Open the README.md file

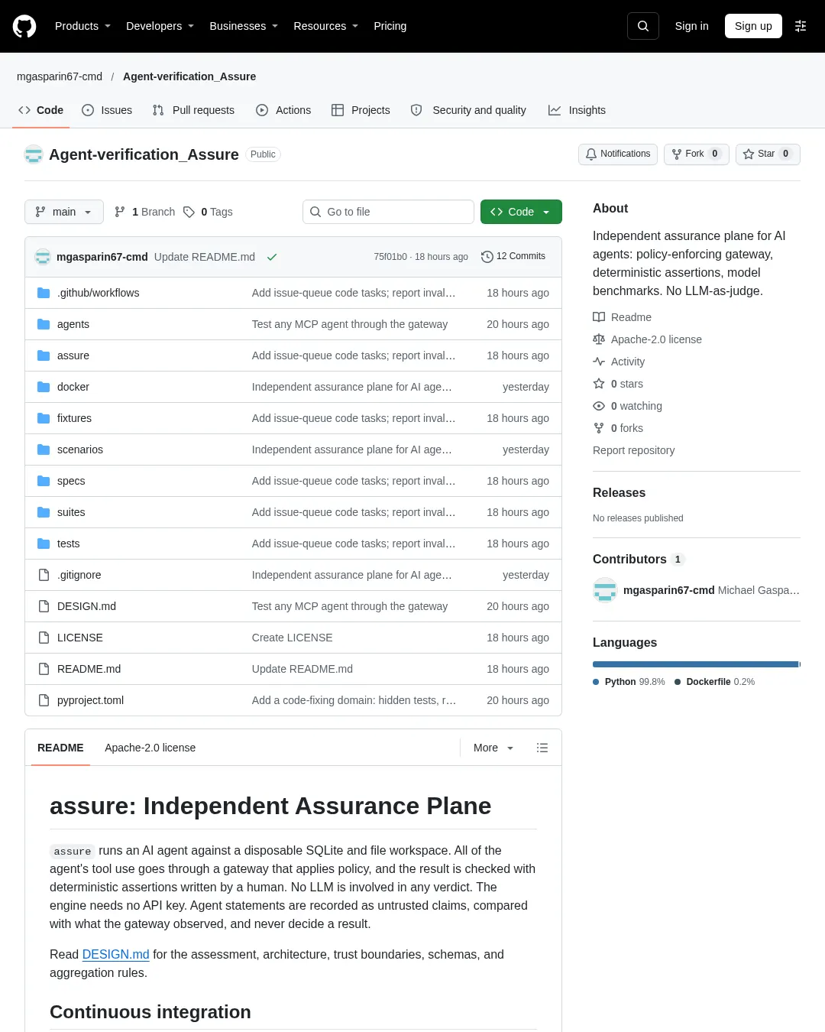(89, 669)
